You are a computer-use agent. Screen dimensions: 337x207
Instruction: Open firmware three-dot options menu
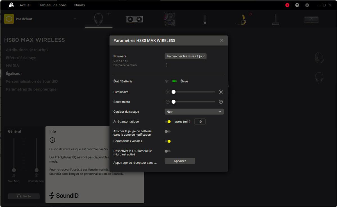point(167,65)
